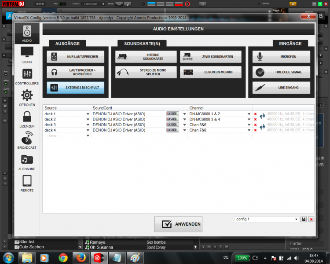330x264 pixels.
Task: Expand channel dropdown for Chan 7&8
Action: (x=249, y=130)
